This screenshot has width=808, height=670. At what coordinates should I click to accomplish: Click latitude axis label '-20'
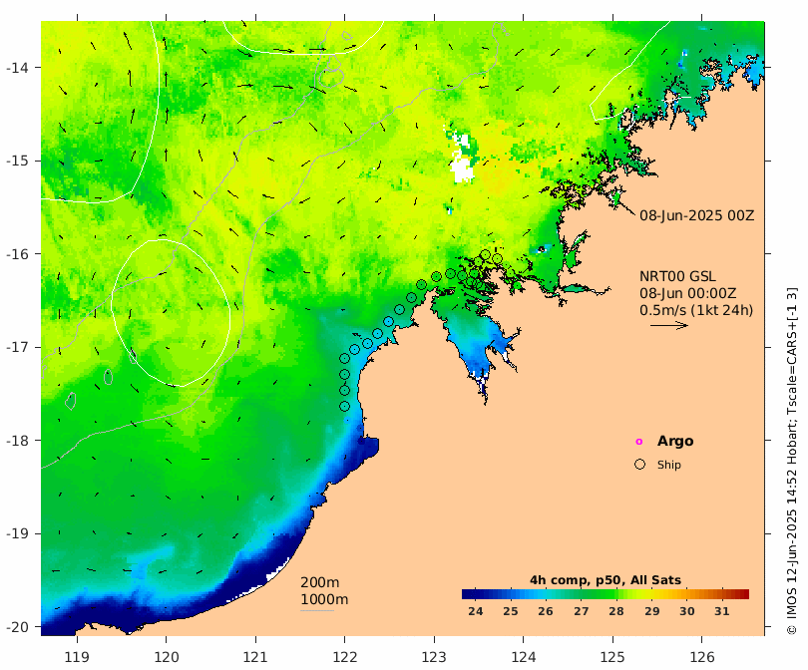[17, 627]
